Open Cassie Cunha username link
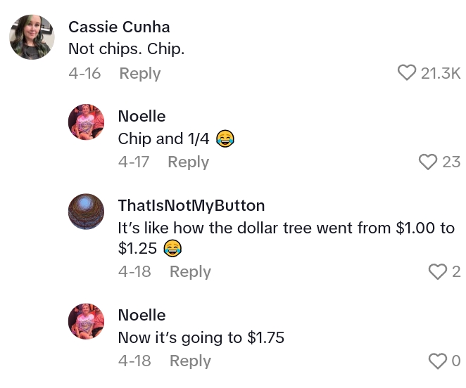The image size is (466, 388). [119, 27]
